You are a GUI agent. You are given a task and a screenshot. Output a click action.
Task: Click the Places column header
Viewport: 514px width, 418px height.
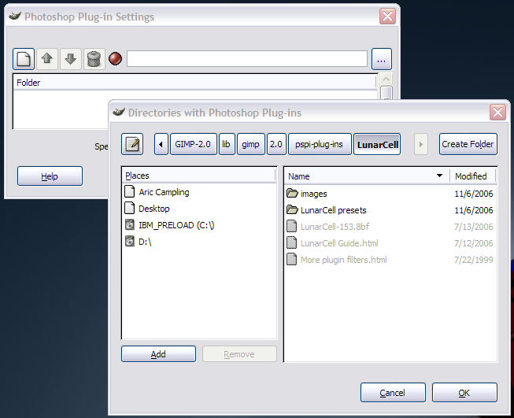(198, 176)
